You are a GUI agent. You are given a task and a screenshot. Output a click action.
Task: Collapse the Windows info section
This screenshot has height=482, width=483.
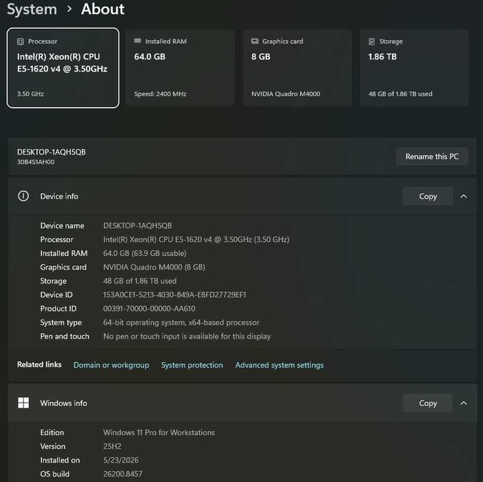pyautogui.click(x=464, y=403)
